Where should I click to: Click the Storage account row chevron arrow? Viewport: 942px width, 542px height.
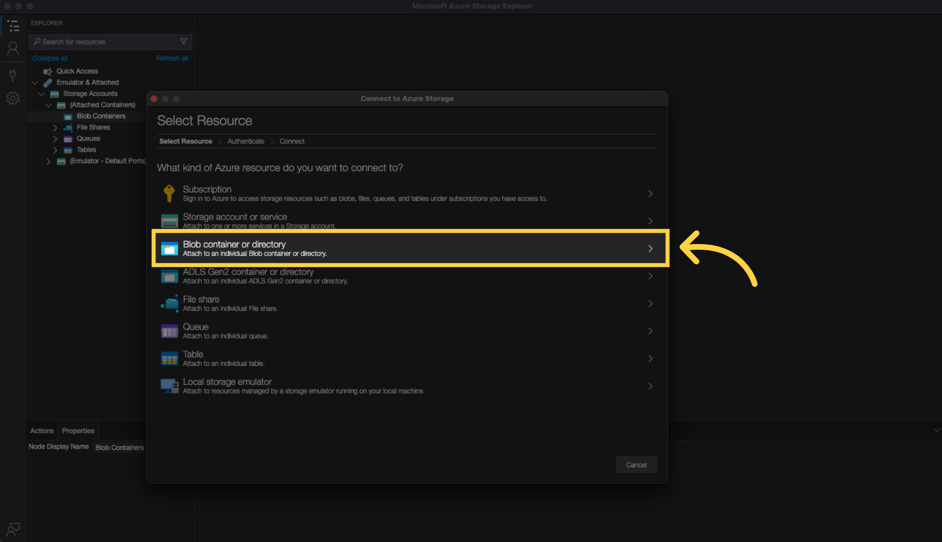(650, 221)
